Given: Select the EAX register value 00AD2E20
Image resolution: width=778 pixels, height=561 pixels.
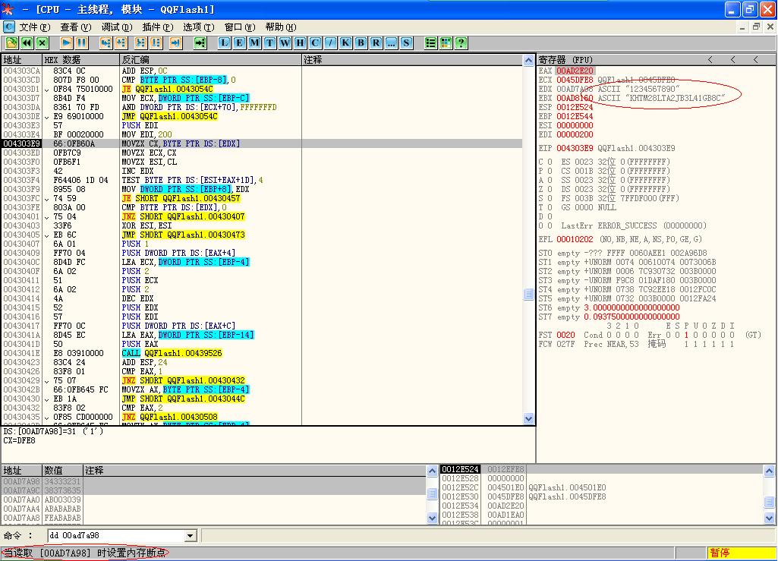Looking at the screenshot, I should (575, 71).
